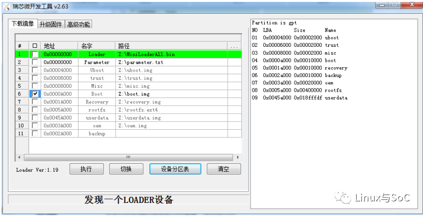The height and width of the screenshot is (216, 423).
Task: Click 'Partition is gpt' log line
Action: (x=275, y=23)
